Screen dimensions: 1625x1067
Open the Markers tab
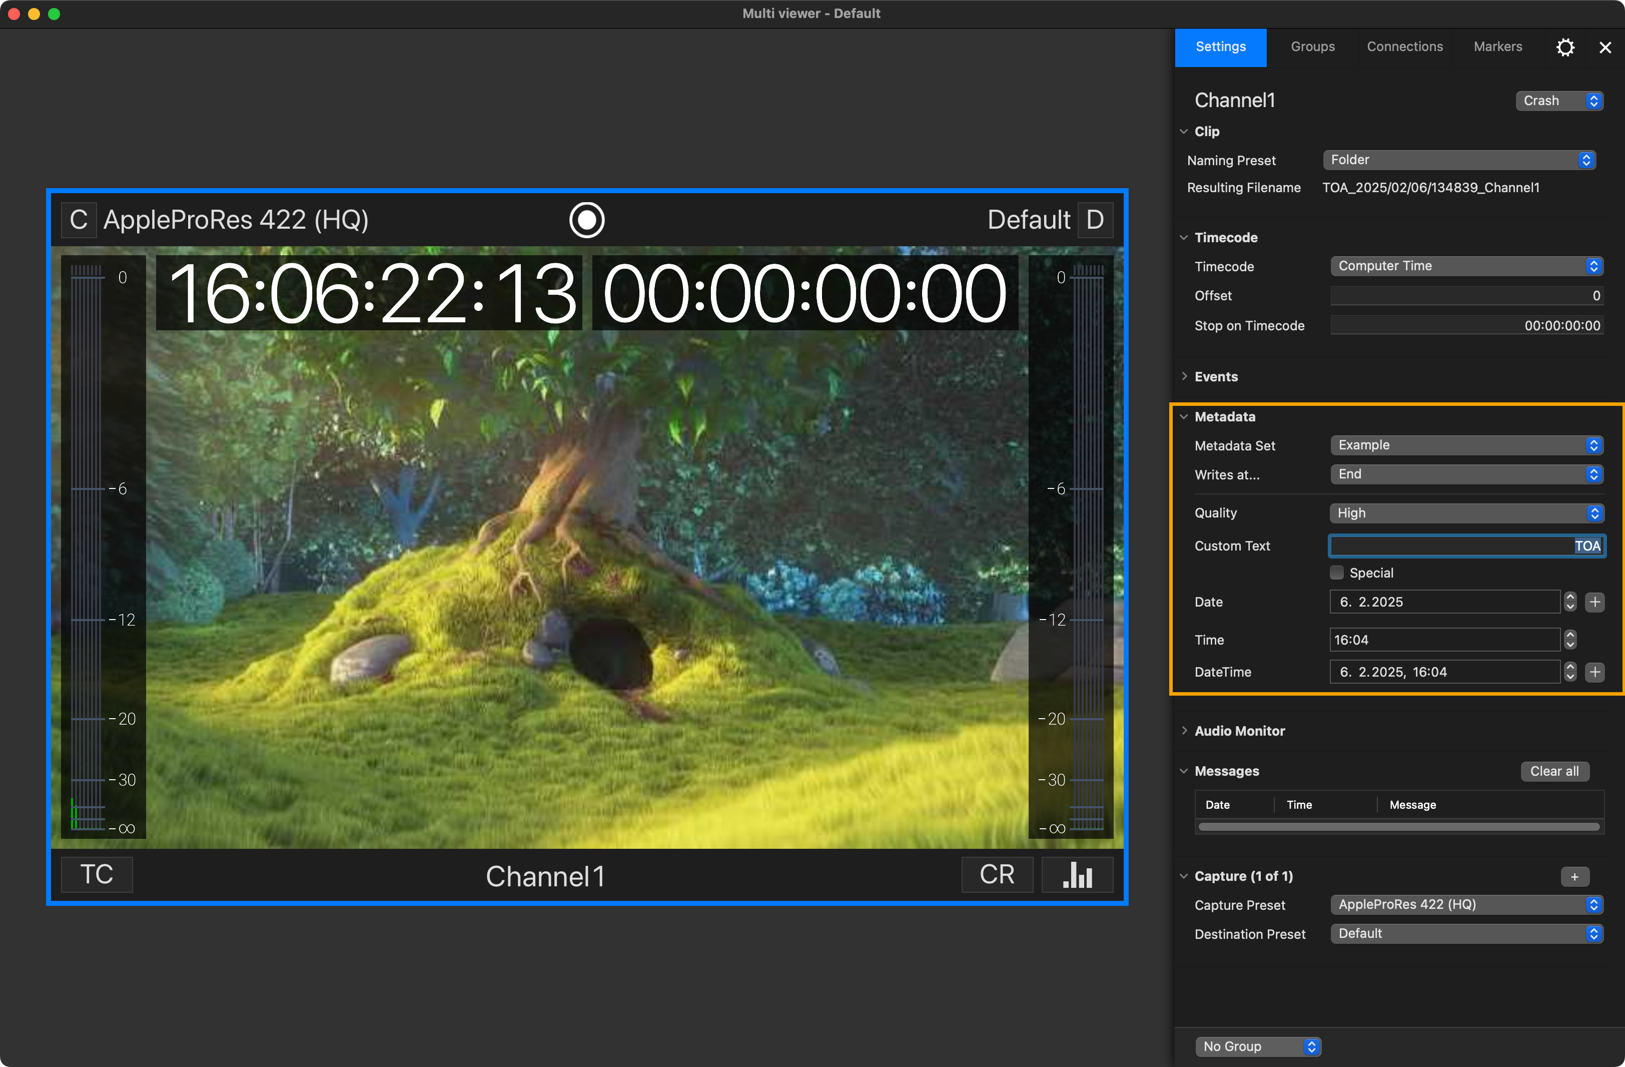[1498, 47]
